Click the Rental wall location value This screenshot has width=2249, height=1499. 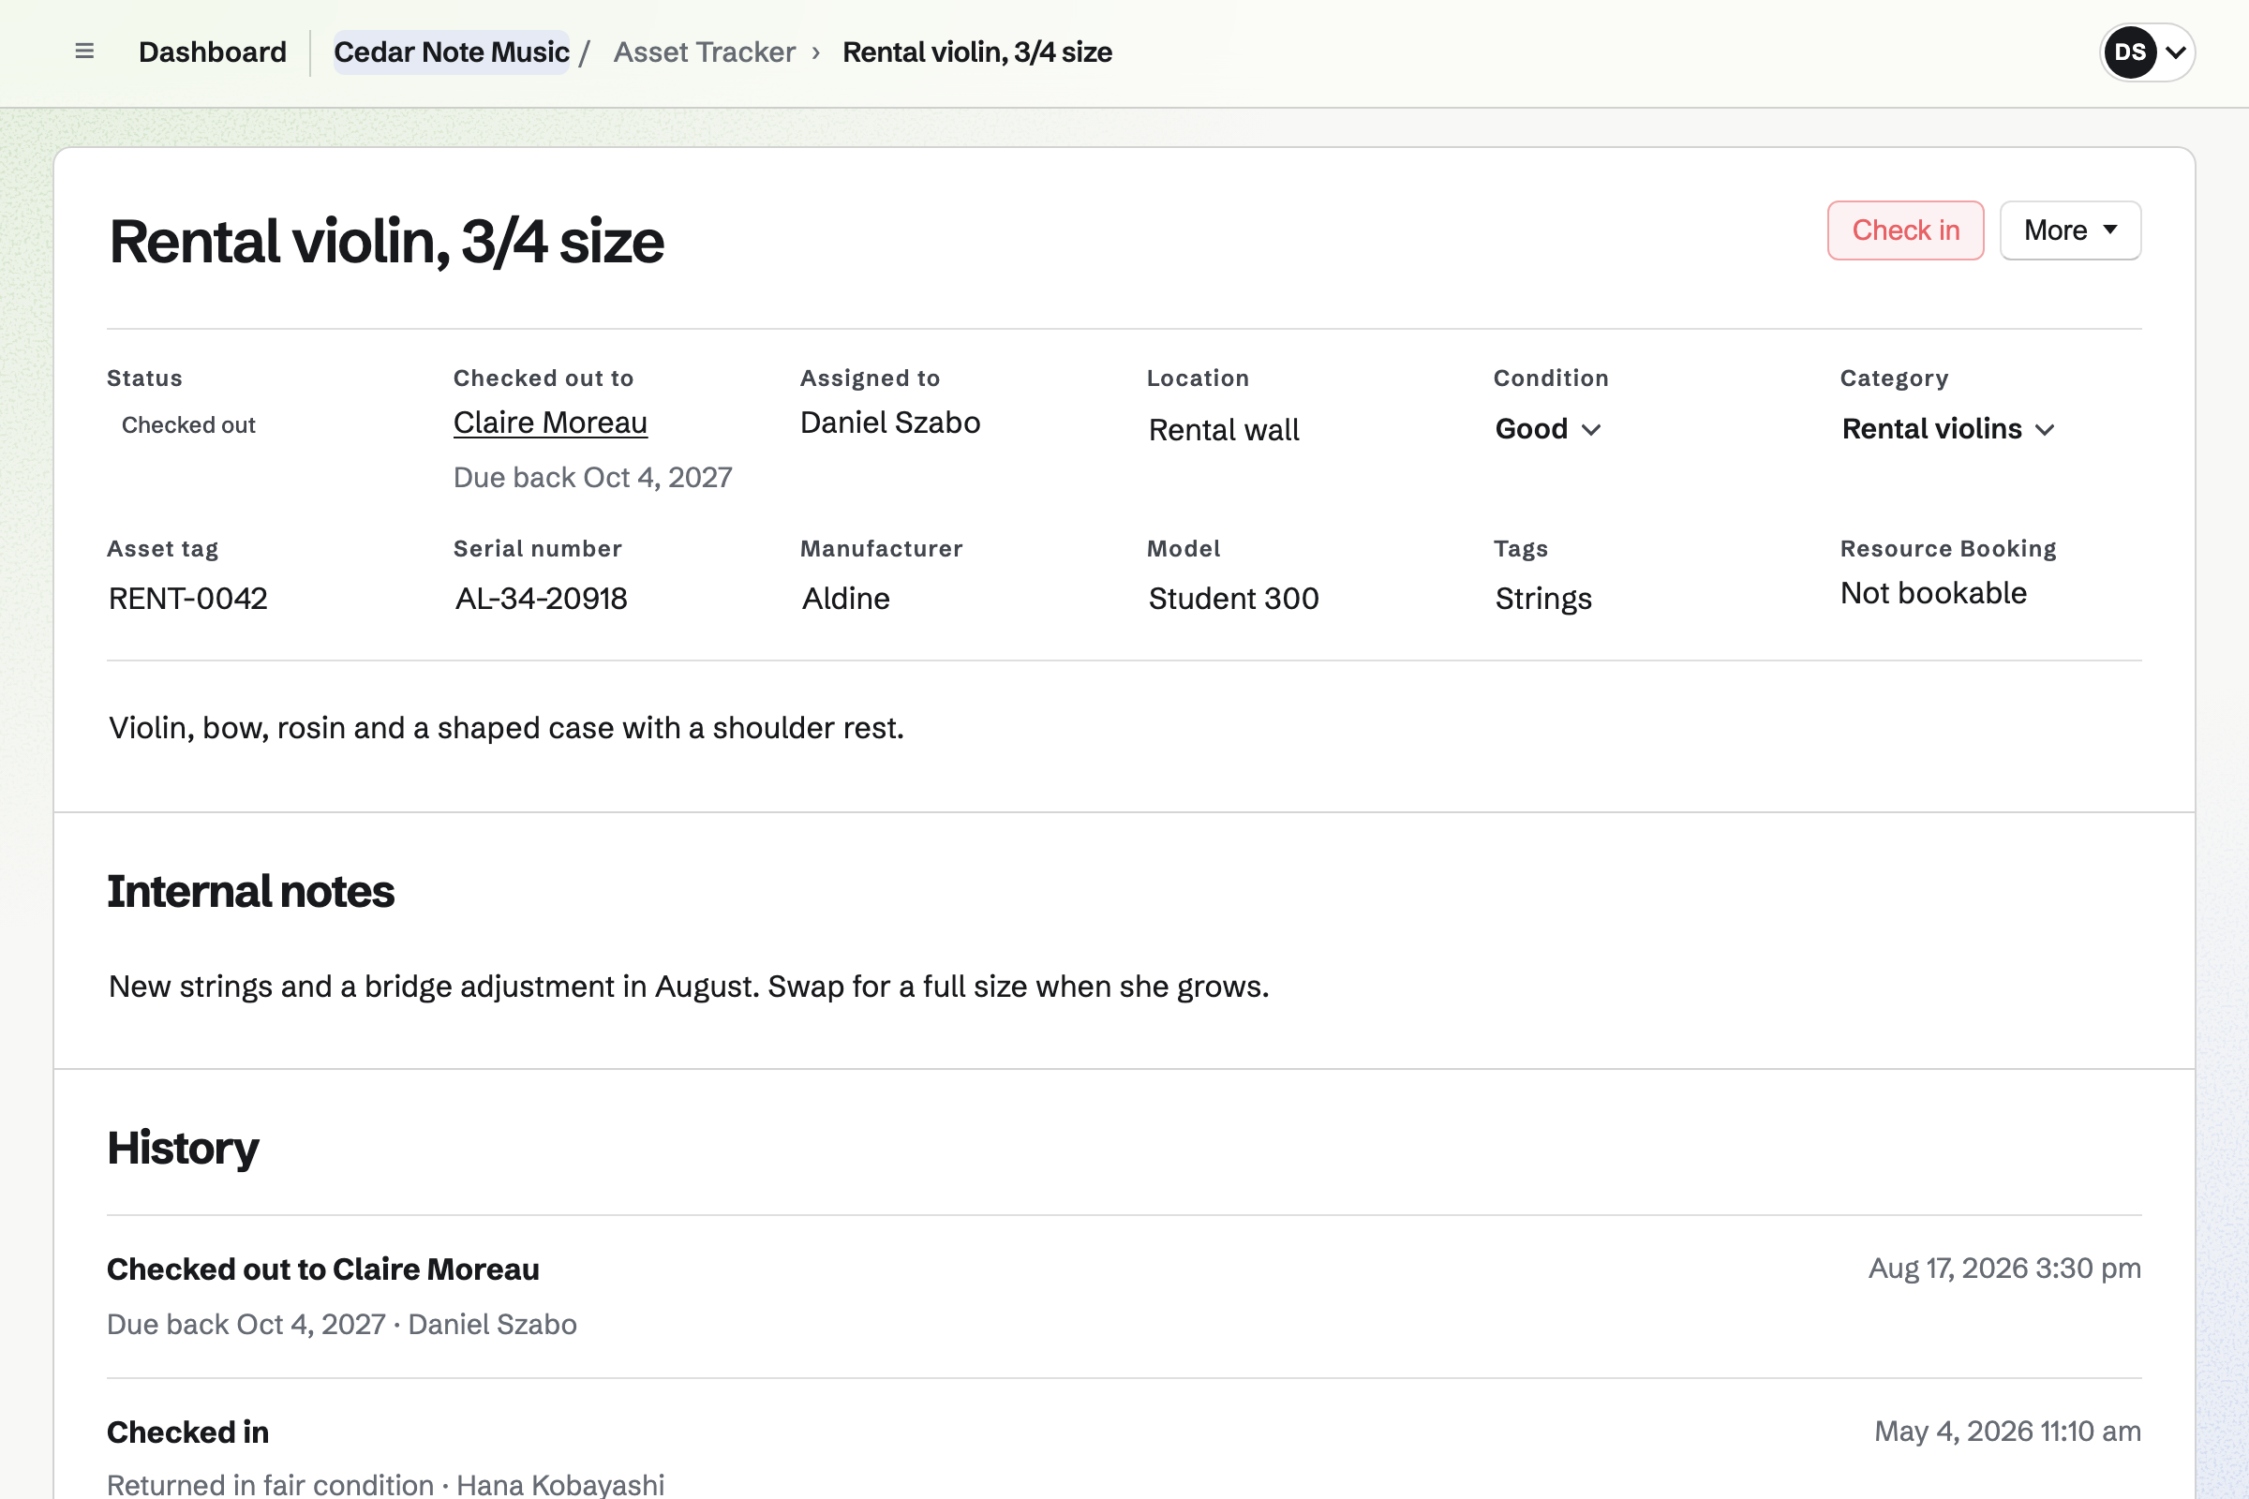[x=1224, y=430]
